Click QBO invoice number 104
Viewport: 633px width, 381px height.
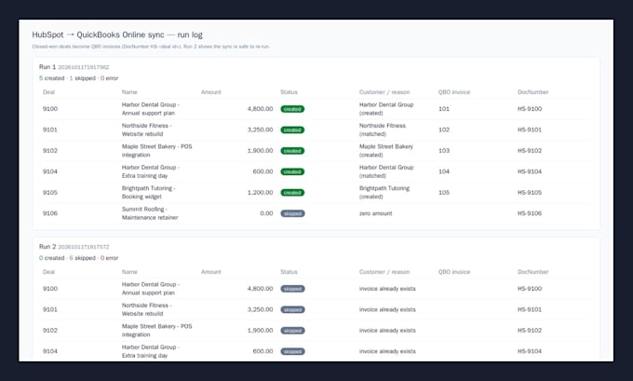[444, 171]
